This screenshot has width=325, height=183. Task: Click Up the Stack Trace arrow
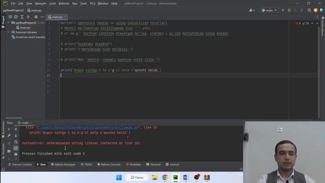tap(16, 129)
